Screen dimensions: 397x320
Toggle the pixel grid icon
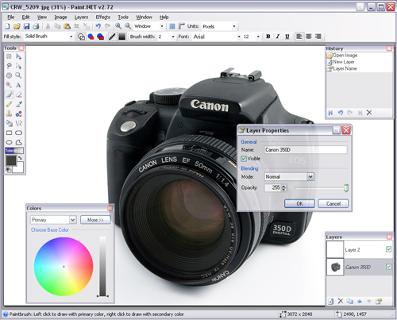(x=172, y=26)
